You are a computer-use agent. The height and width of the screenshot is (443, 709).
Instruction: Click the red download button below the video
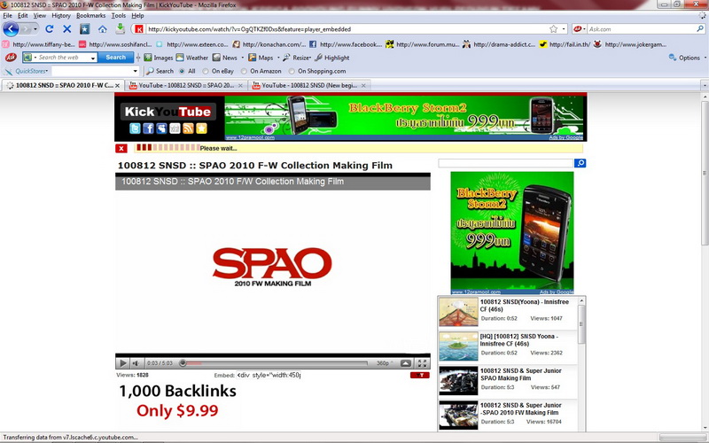coord(419,375)
